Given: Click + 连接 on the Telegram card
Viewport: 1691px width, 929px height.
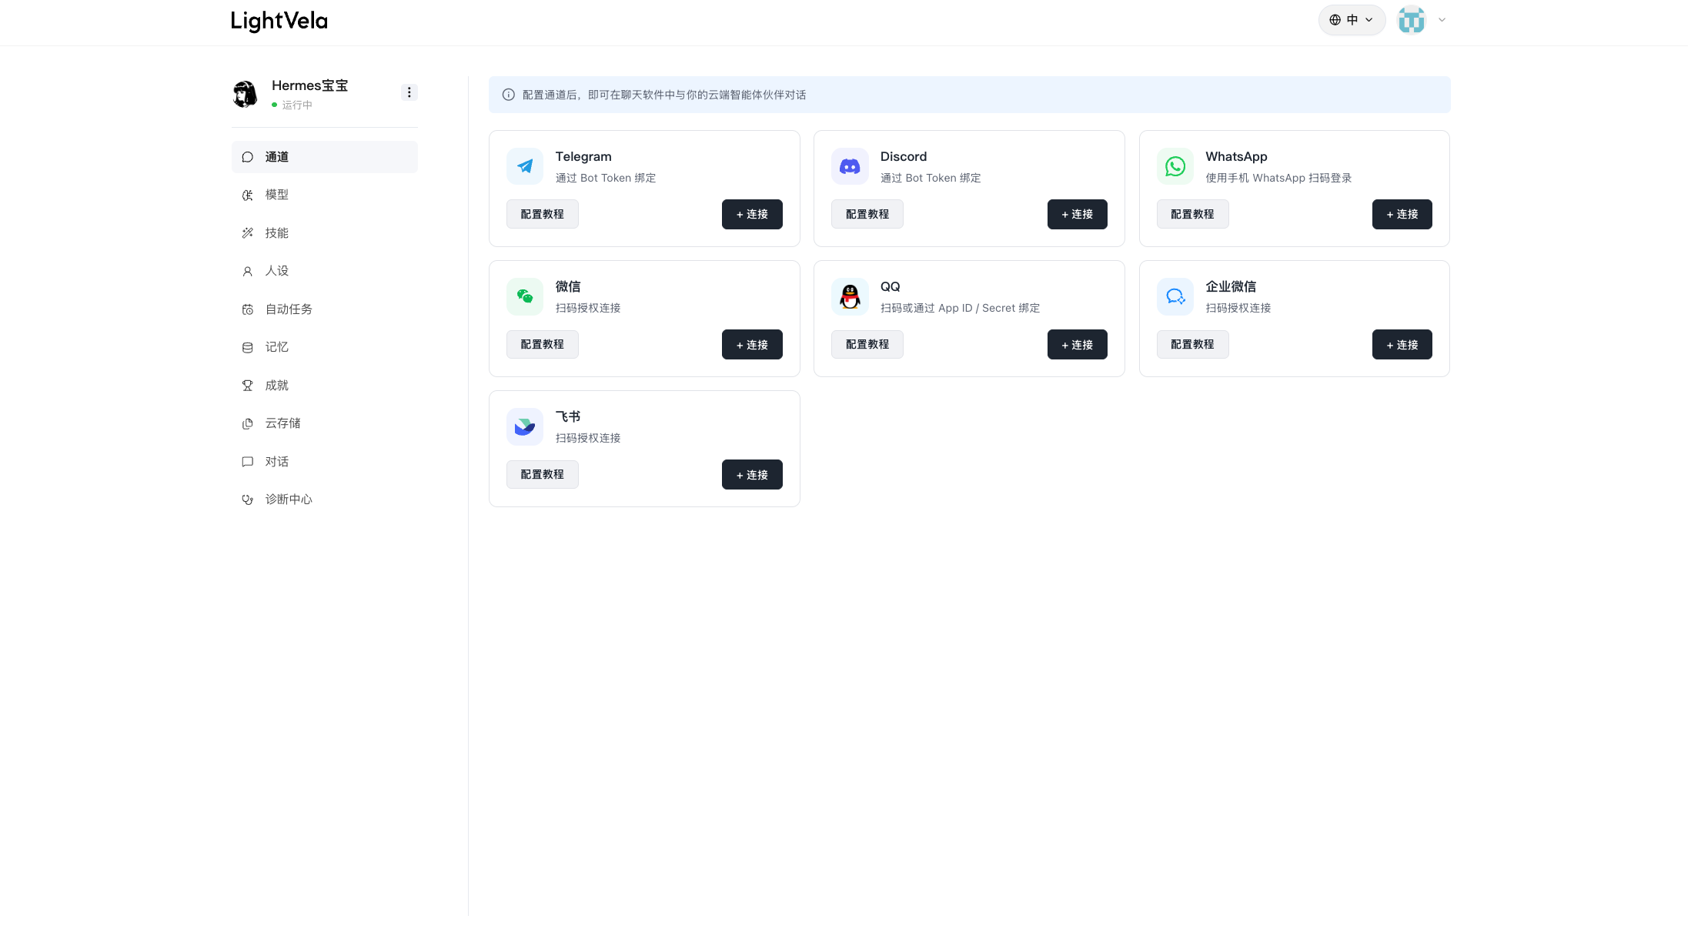Looking at the screenshot, I should point(752,214).
